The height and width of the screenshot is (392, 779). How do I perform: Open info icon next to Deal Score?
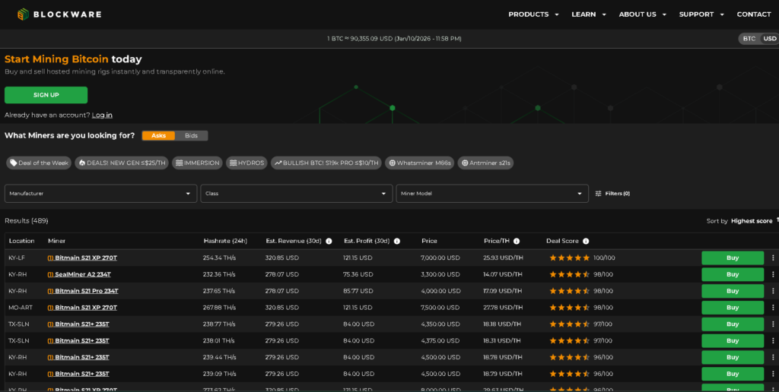point(586,241)
